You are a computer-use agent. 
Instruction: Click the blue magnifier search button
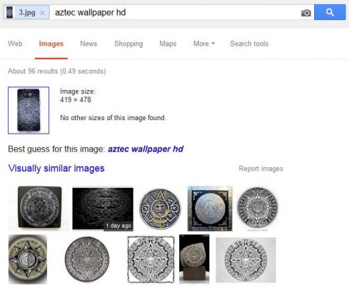(x=330, y=12)
